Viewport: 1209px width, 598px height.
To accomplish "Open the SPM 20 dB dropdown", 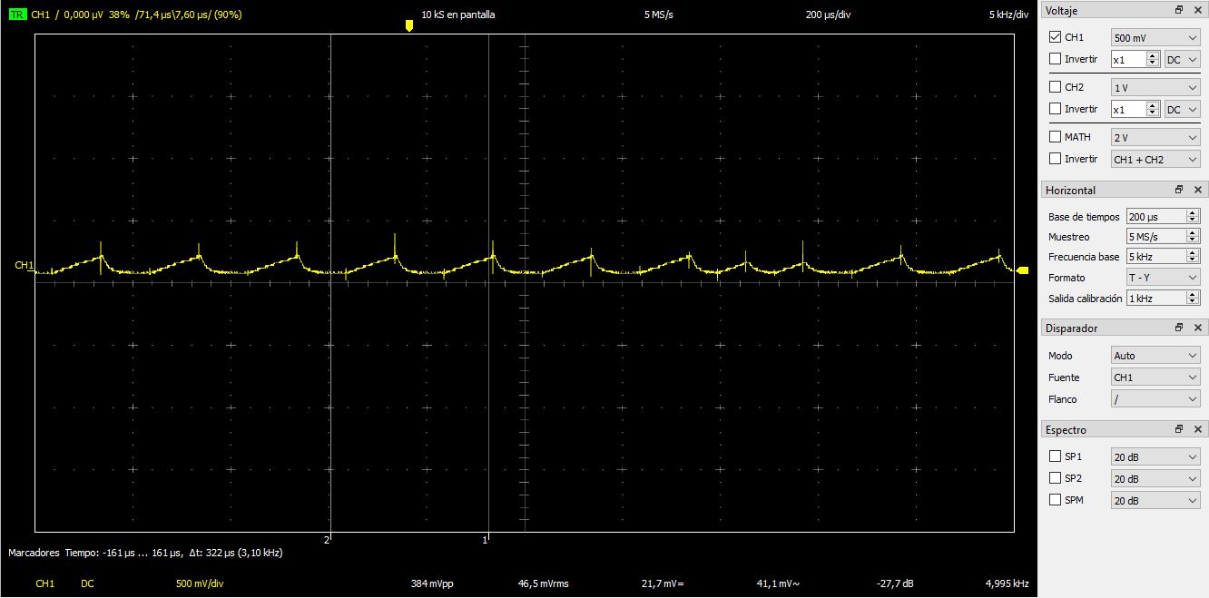I will click(1155, 501).
